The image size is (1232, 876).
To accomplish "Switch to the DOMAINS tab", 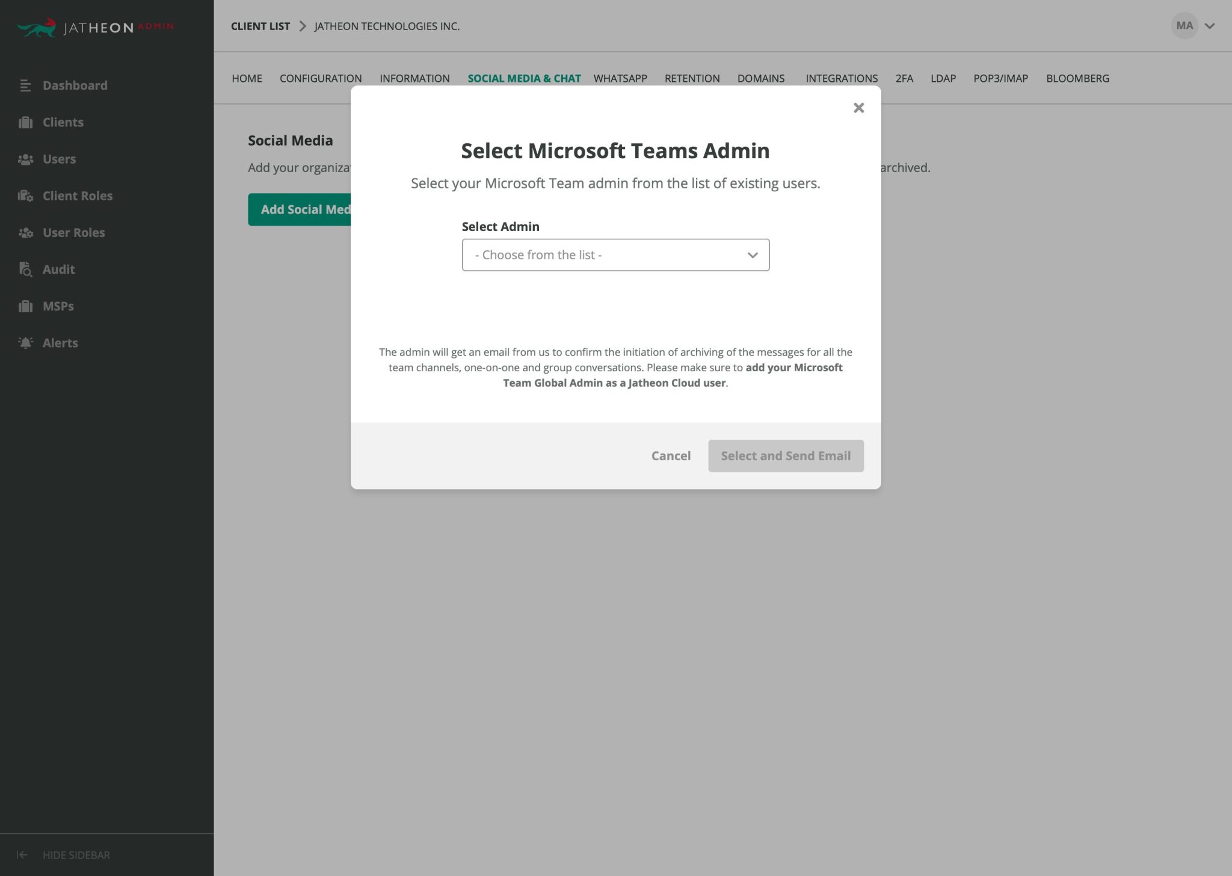I will (x=761, y=78).
